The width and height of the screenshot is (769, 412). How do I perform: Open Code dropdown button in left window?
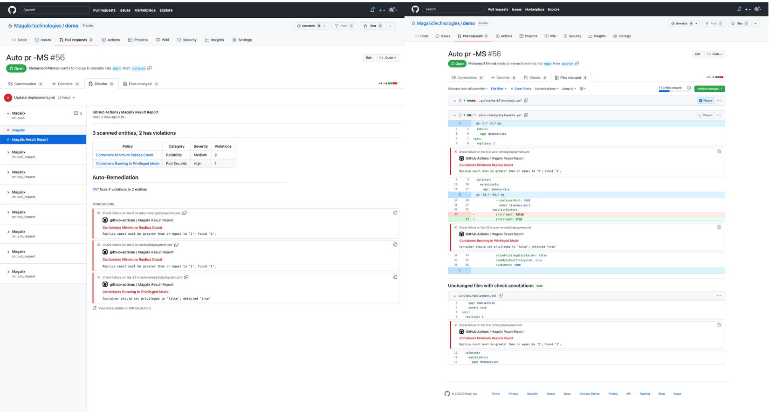387,58
